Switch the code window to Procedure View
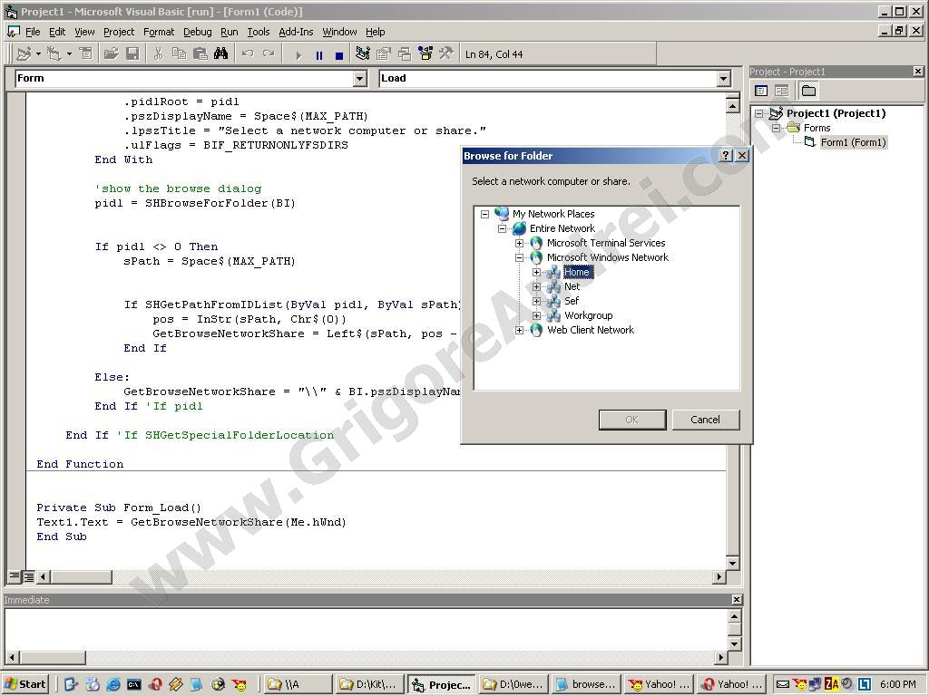The image size is (929, 696). coord(15,575)
